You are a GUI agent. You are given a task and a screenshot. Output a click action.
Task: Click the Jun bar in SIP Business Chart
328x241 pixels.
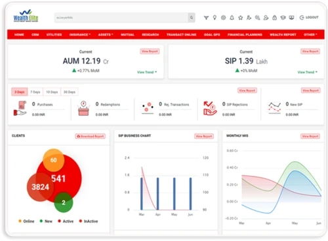click(190, 194)
